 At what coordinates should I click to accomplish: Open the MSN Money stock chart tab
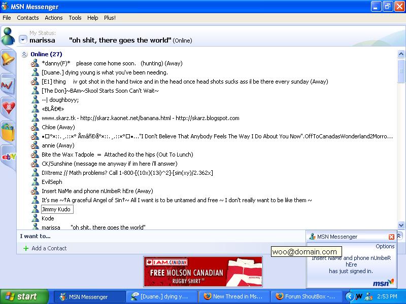(x=8, y=84)
